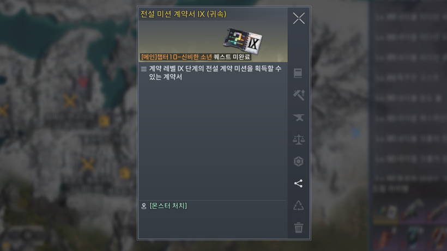
Task: Select the anvil crafting icon
Action: [x=299, y=117]
